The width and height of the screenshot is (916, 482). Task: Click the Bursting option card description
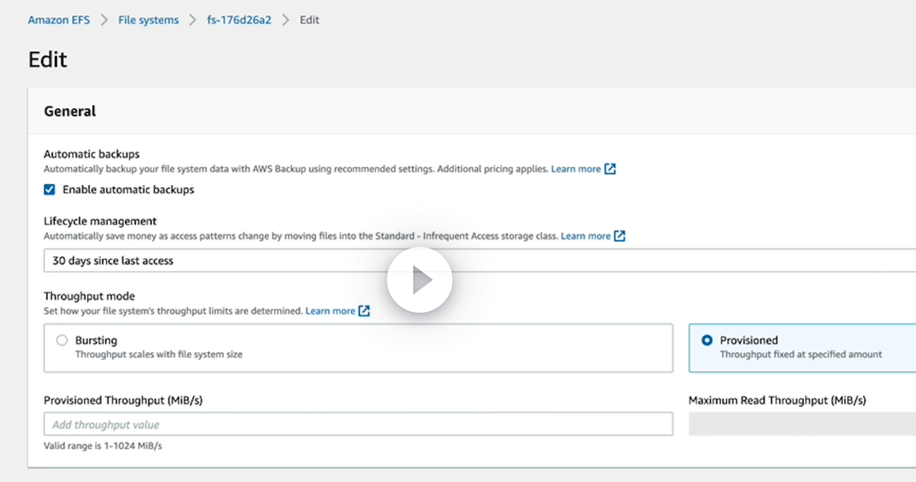(x=159, y=354)
